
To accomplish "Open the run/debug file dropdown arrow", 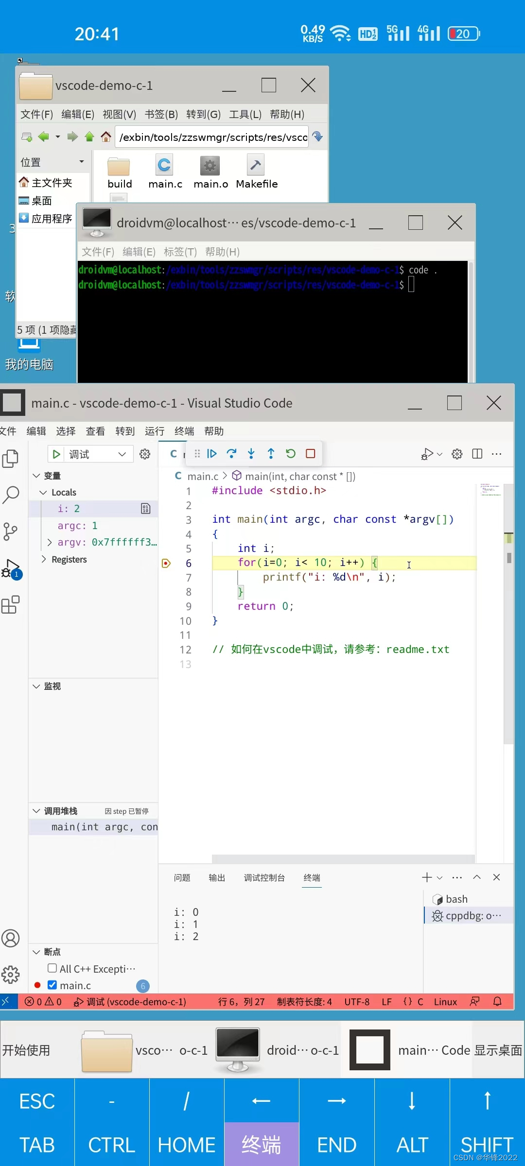I will click(x=439, y=454).
